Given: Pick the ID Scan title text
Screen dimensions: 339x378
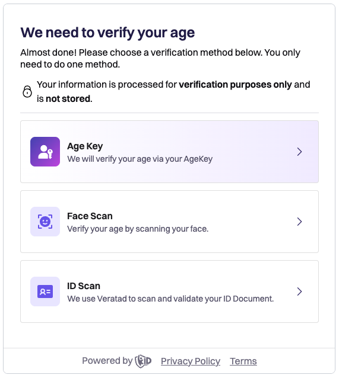Looking at the screenshot, I should 84,286.
